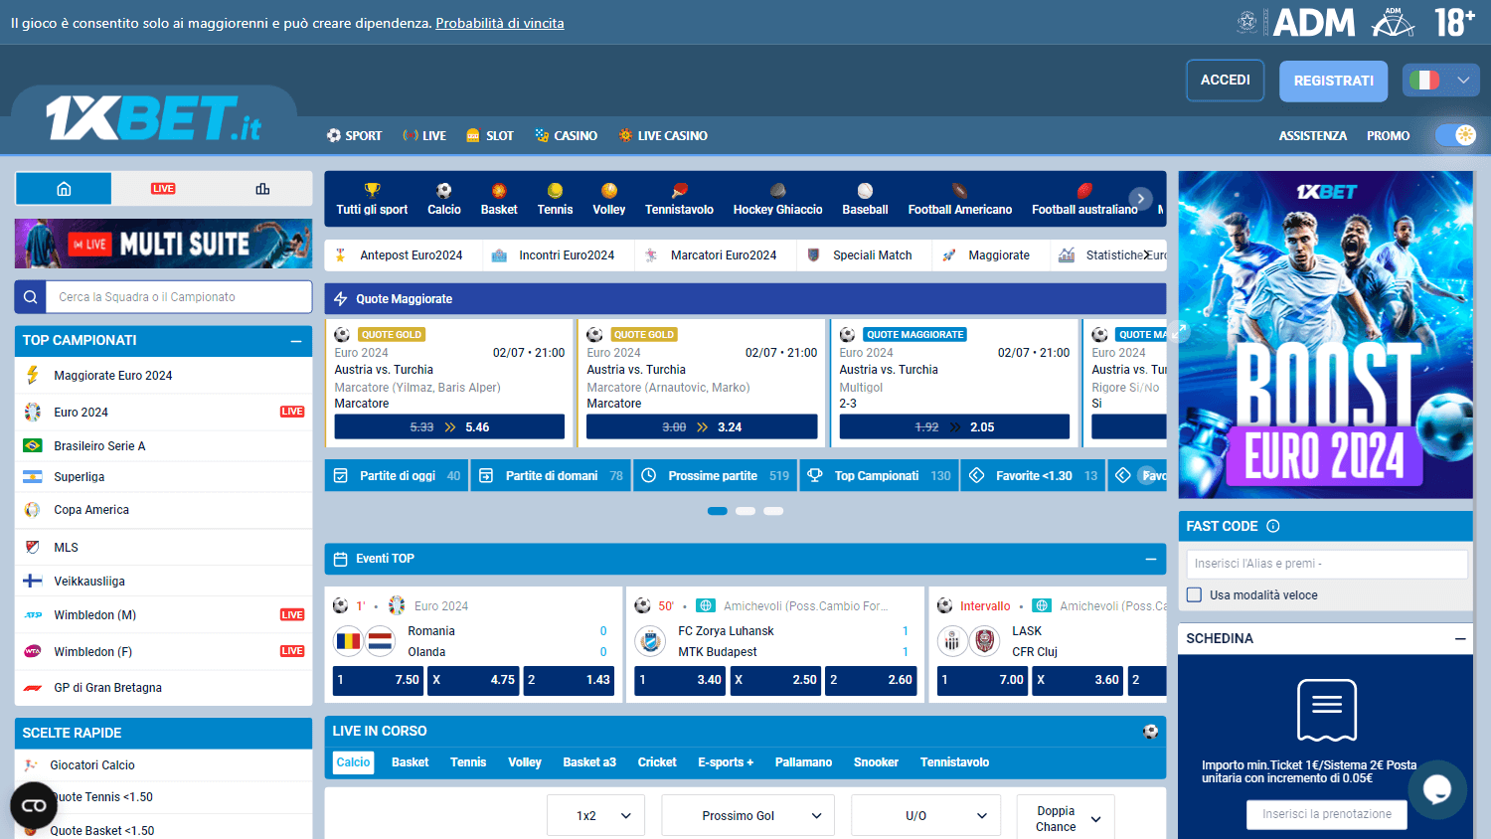Show more sports with right arrow

(x=1141, y=199)
